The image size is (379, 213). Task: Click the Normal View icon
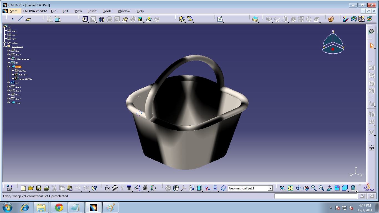[329, 188]
